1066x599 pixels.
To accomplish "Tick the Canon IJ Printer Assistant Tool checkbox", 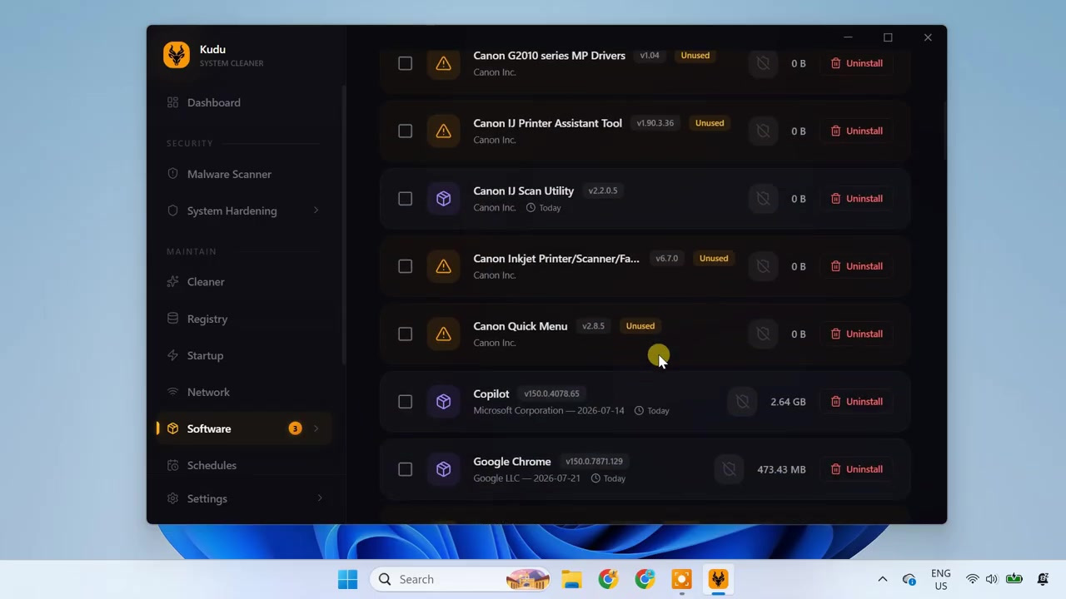I will [405, 131].
